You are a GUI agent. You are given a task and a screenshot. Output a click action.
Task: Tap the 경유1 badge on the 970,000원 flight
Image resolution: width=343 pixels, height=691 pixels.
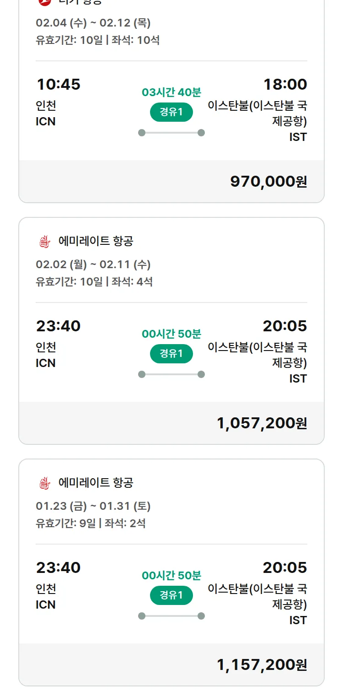[x=171, y=113]
